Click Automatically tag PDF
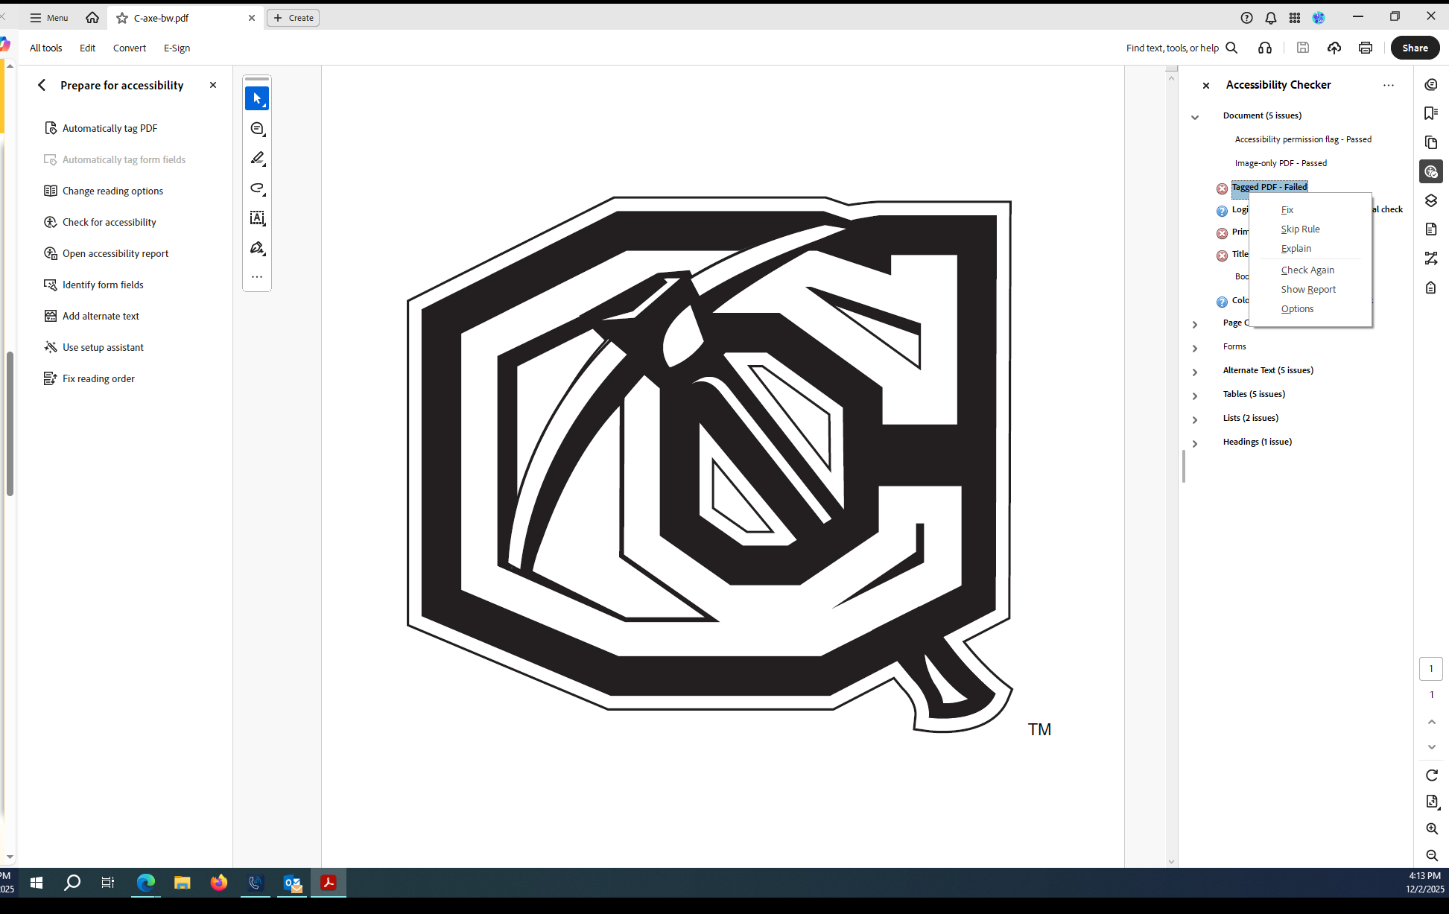The height and width of the screenshot is (914, 1449). coord(110,128)
